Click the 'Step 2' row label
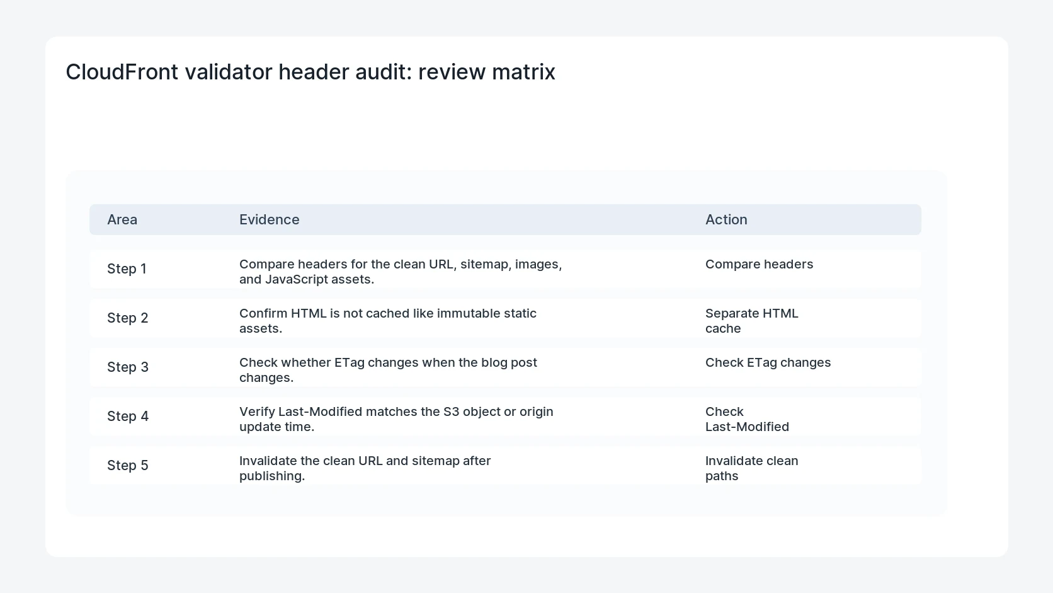Screen dimensions: 1053x593 pyautogui.click(x=128, y=318)
